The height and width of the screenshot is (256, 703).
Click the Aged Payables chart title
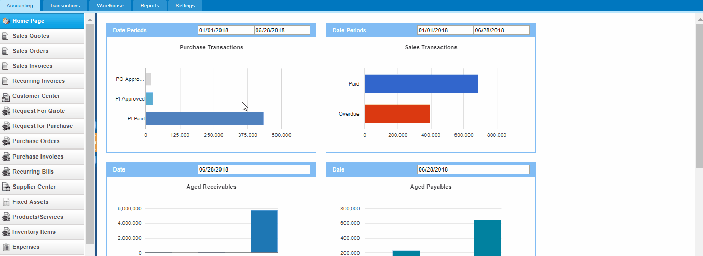(x=431, y=187)
